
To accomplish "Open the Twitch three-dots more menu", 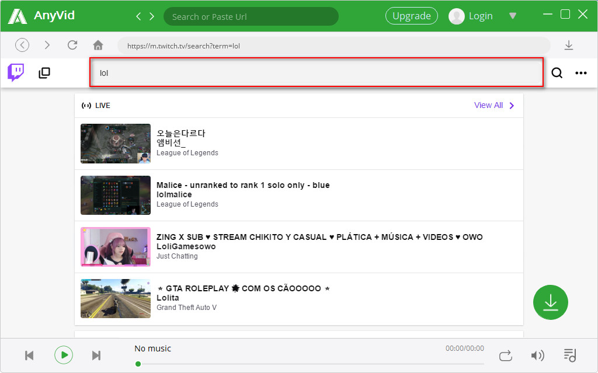I will tap(581, 73).
